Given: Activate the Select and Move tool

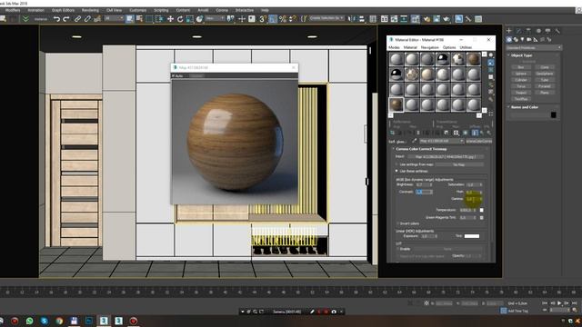Looking at the screenshot, I should click(x=170, y=19).
